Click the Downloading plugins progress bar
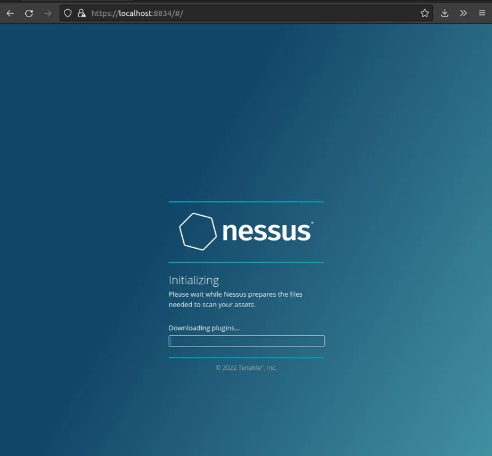This screenshot has height=456, width=492. click(247, 341)
